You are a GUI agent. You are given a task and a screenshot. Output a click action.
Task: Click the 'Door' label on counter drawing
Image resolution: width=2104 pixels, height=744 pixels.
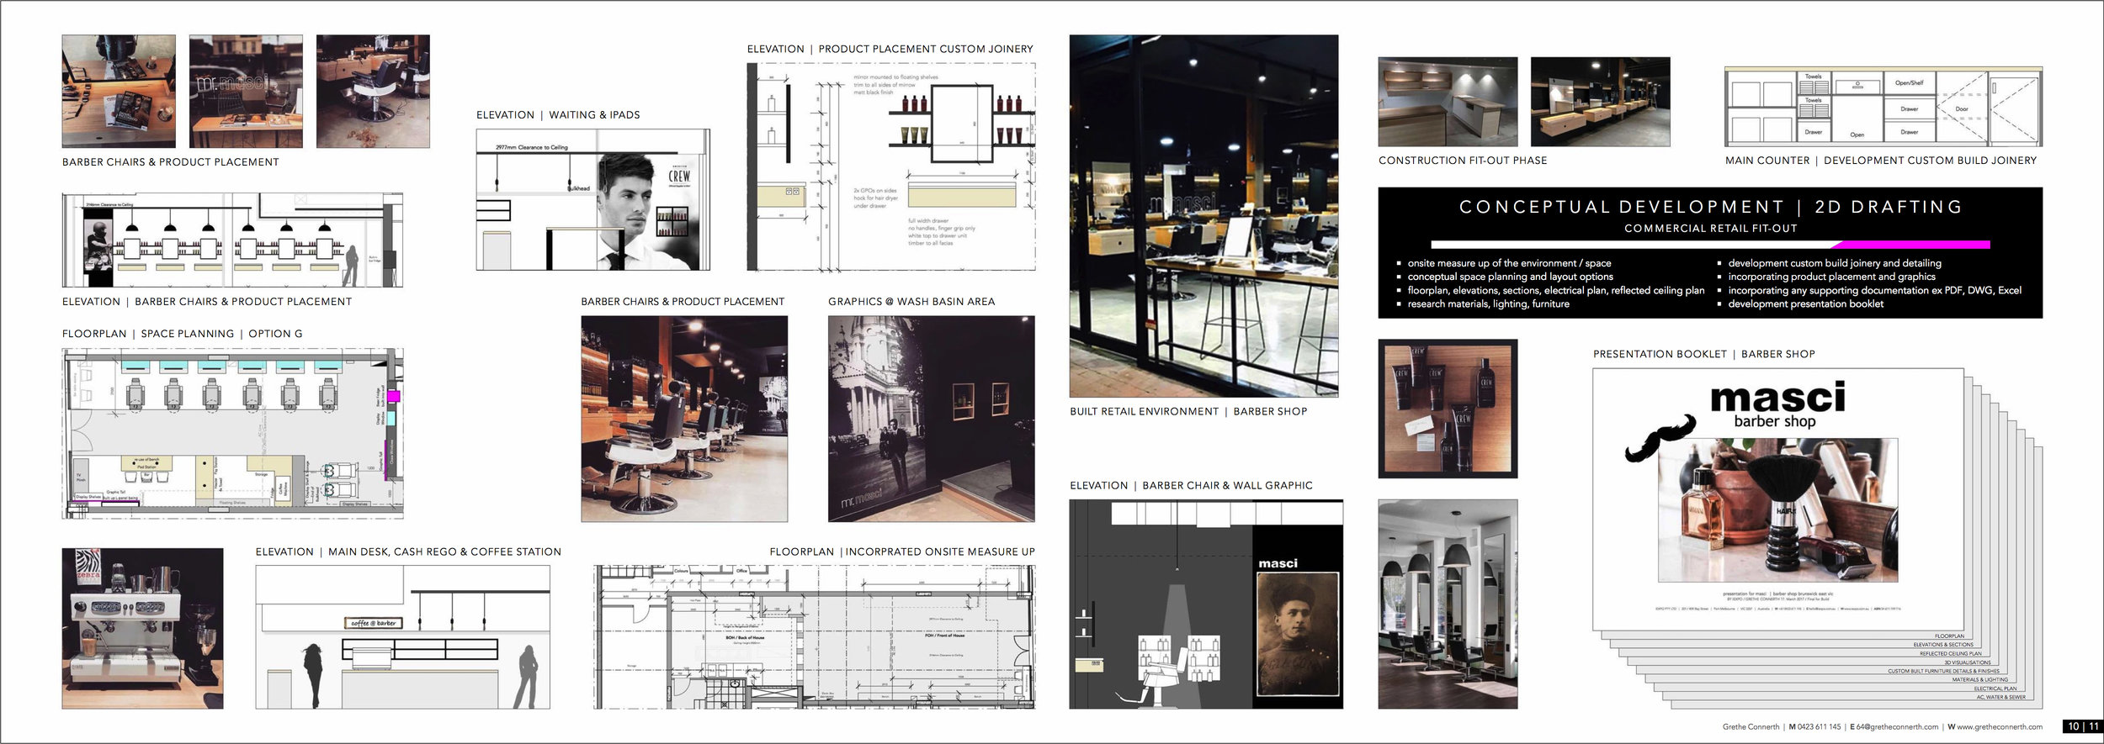click(1962, 109)
